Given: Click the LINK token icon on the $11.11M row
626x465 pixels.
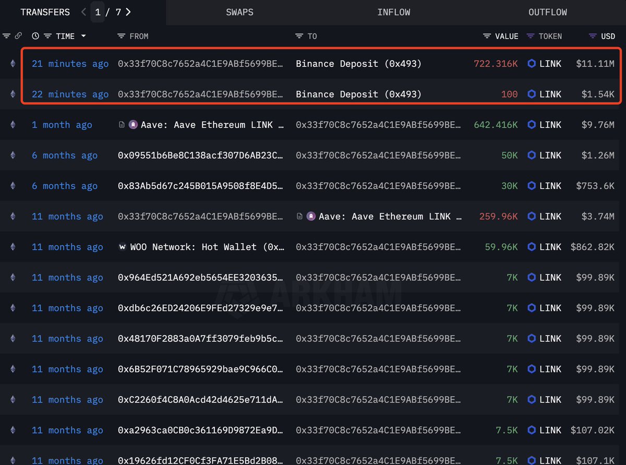Looking at the screenshot, I should click(532, 64).
